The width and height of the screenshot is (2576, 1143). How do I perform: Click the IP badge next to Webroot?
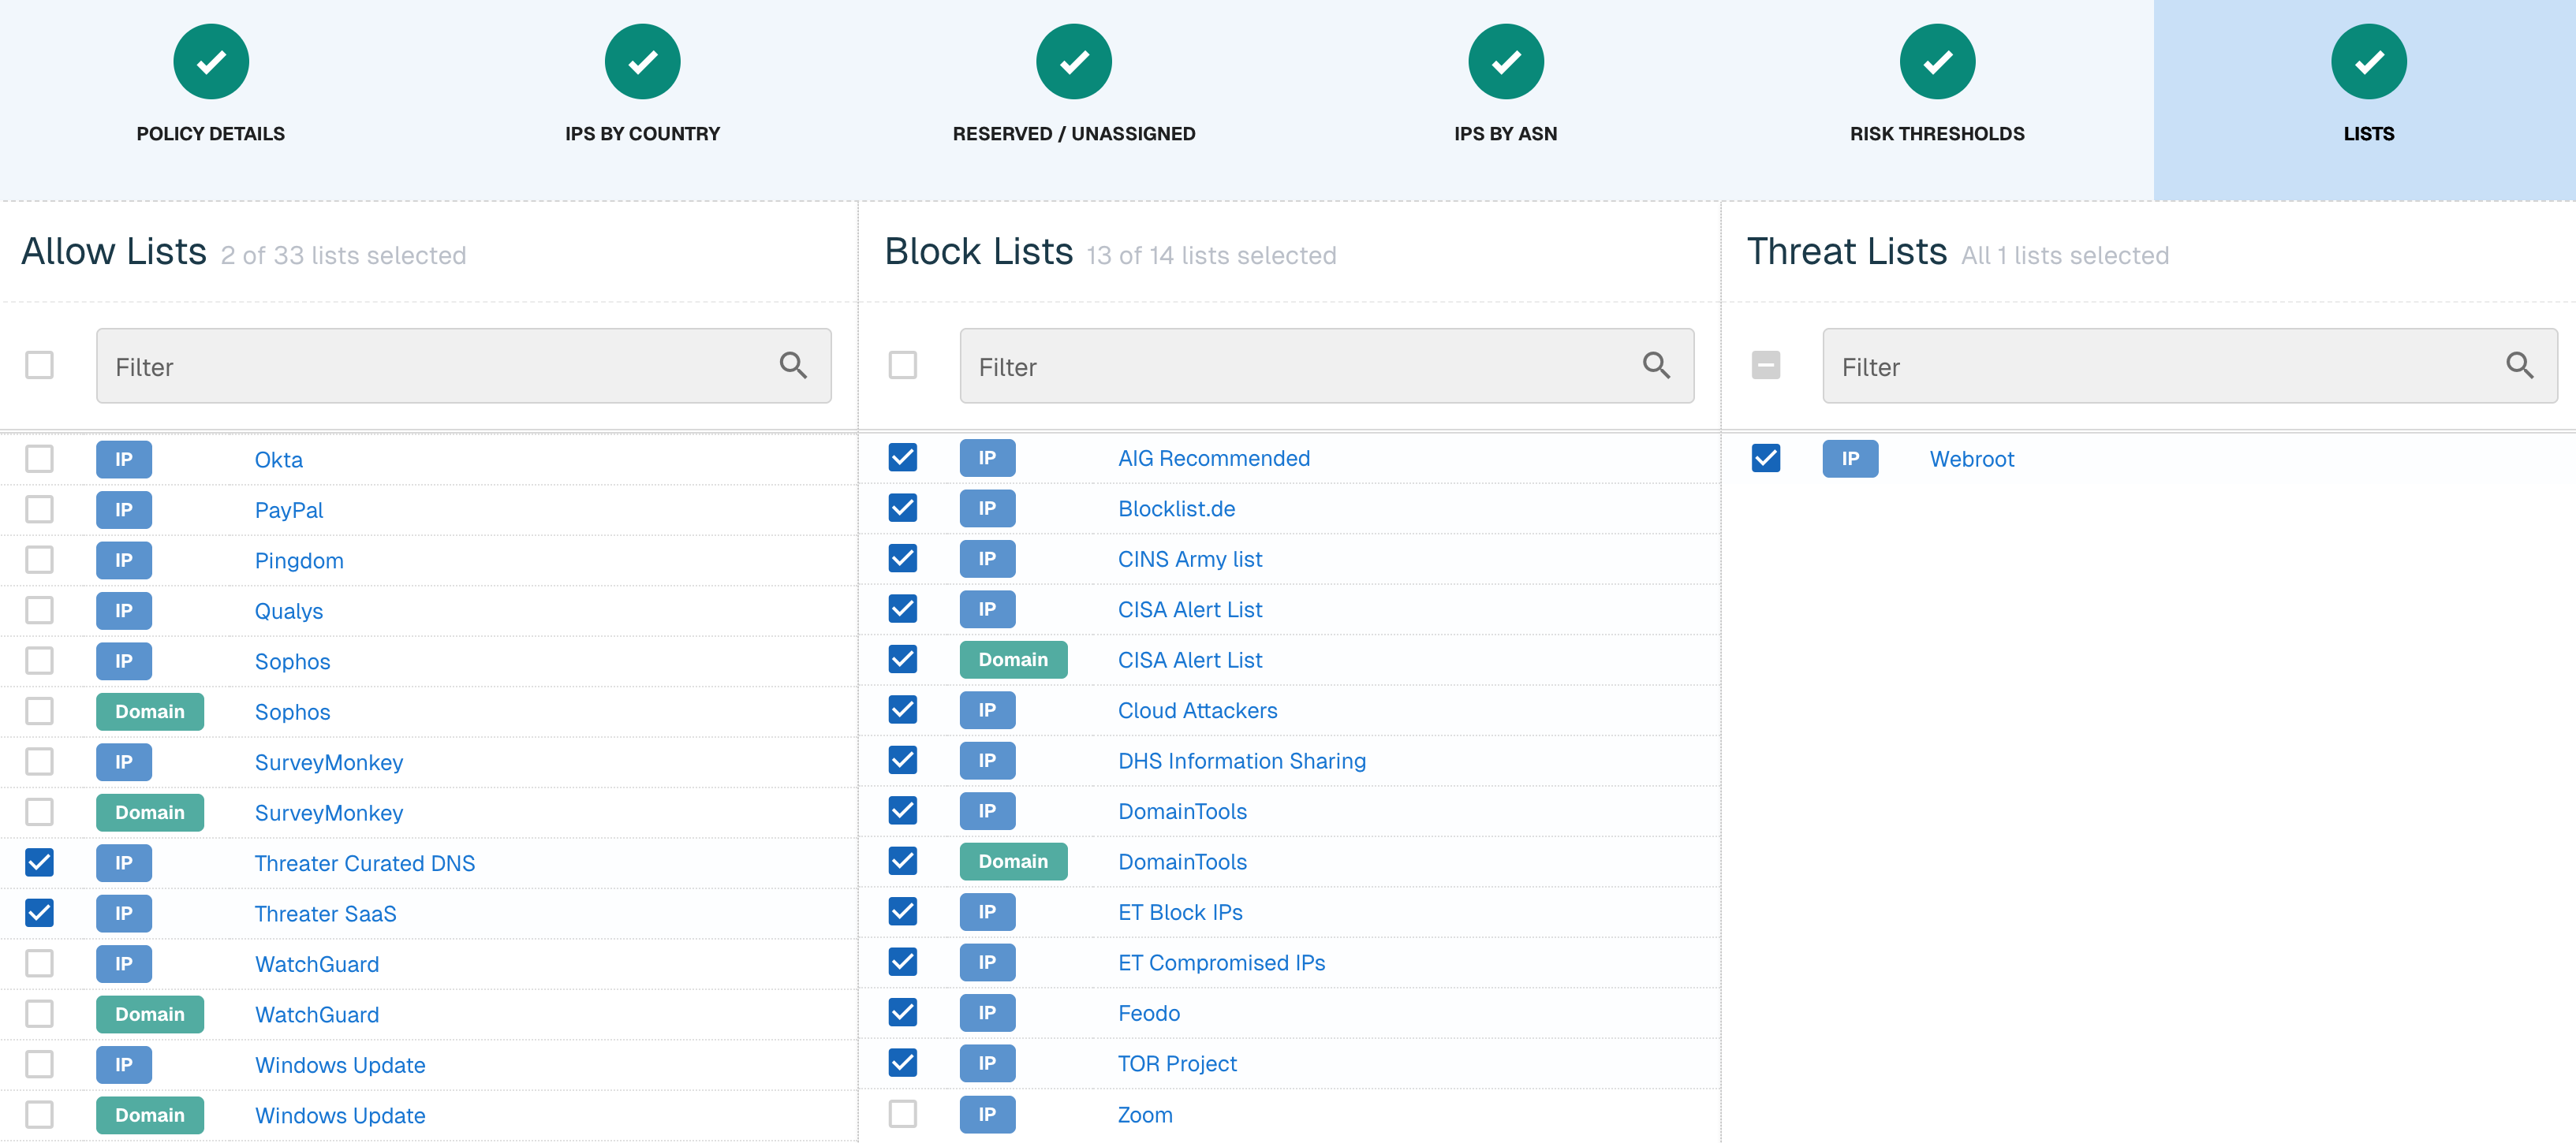click(x=1850, y=459)
